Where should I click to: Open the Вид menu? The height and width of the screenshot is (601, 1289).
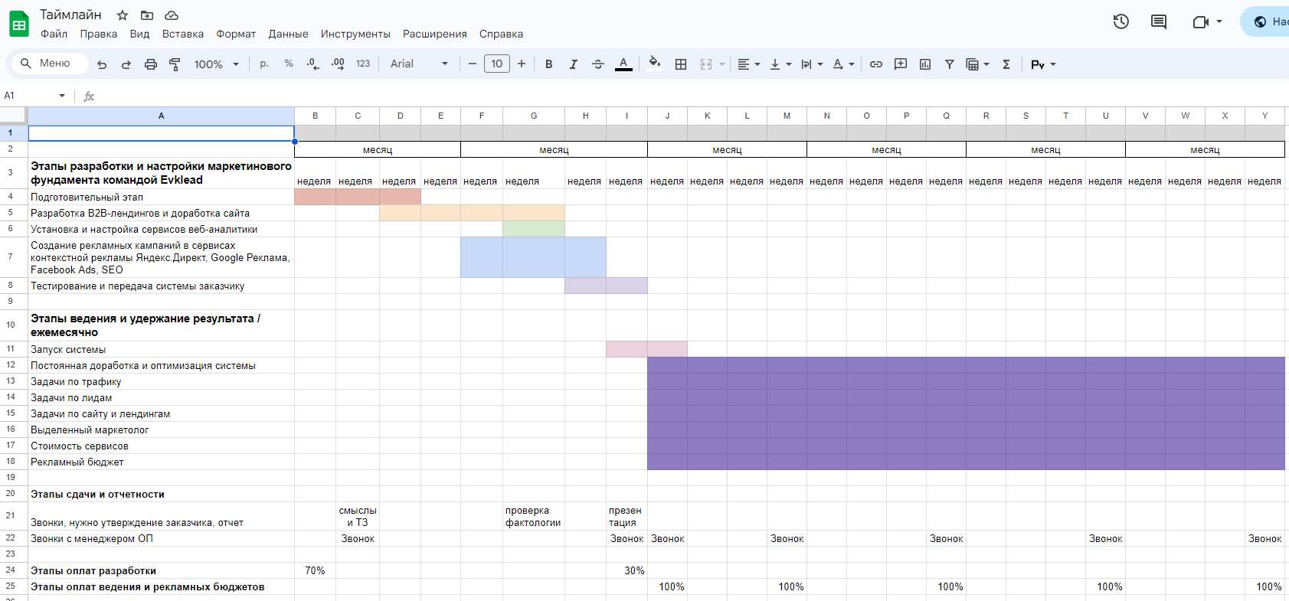click(x=139, y=34)
